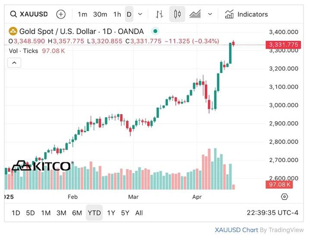The height and width of the screenshot is (238, 309).
Task: Open the Indicators panel
Action: click(246, 14)
